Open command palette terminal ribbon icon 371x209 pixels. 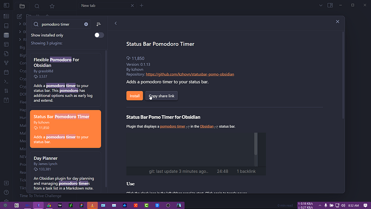6,82
